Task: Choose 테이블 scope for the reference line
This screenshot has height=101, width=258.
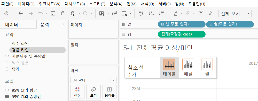Action: 169,67
